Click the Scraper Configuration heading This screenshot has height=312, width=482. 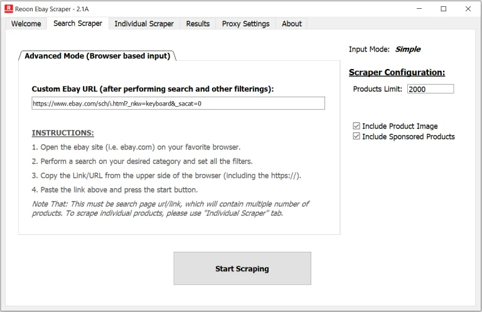(x=397, y=73)
